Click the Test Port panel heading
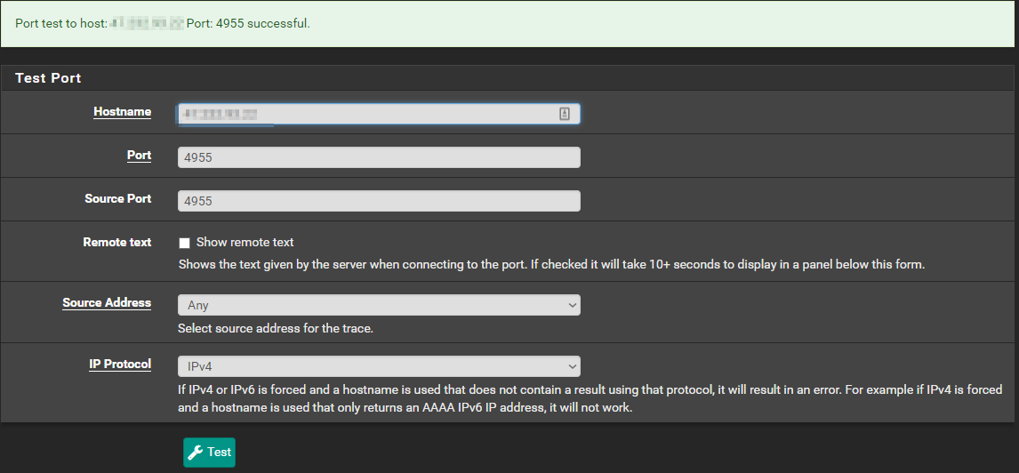The image size is (1019, 473). 48,78
